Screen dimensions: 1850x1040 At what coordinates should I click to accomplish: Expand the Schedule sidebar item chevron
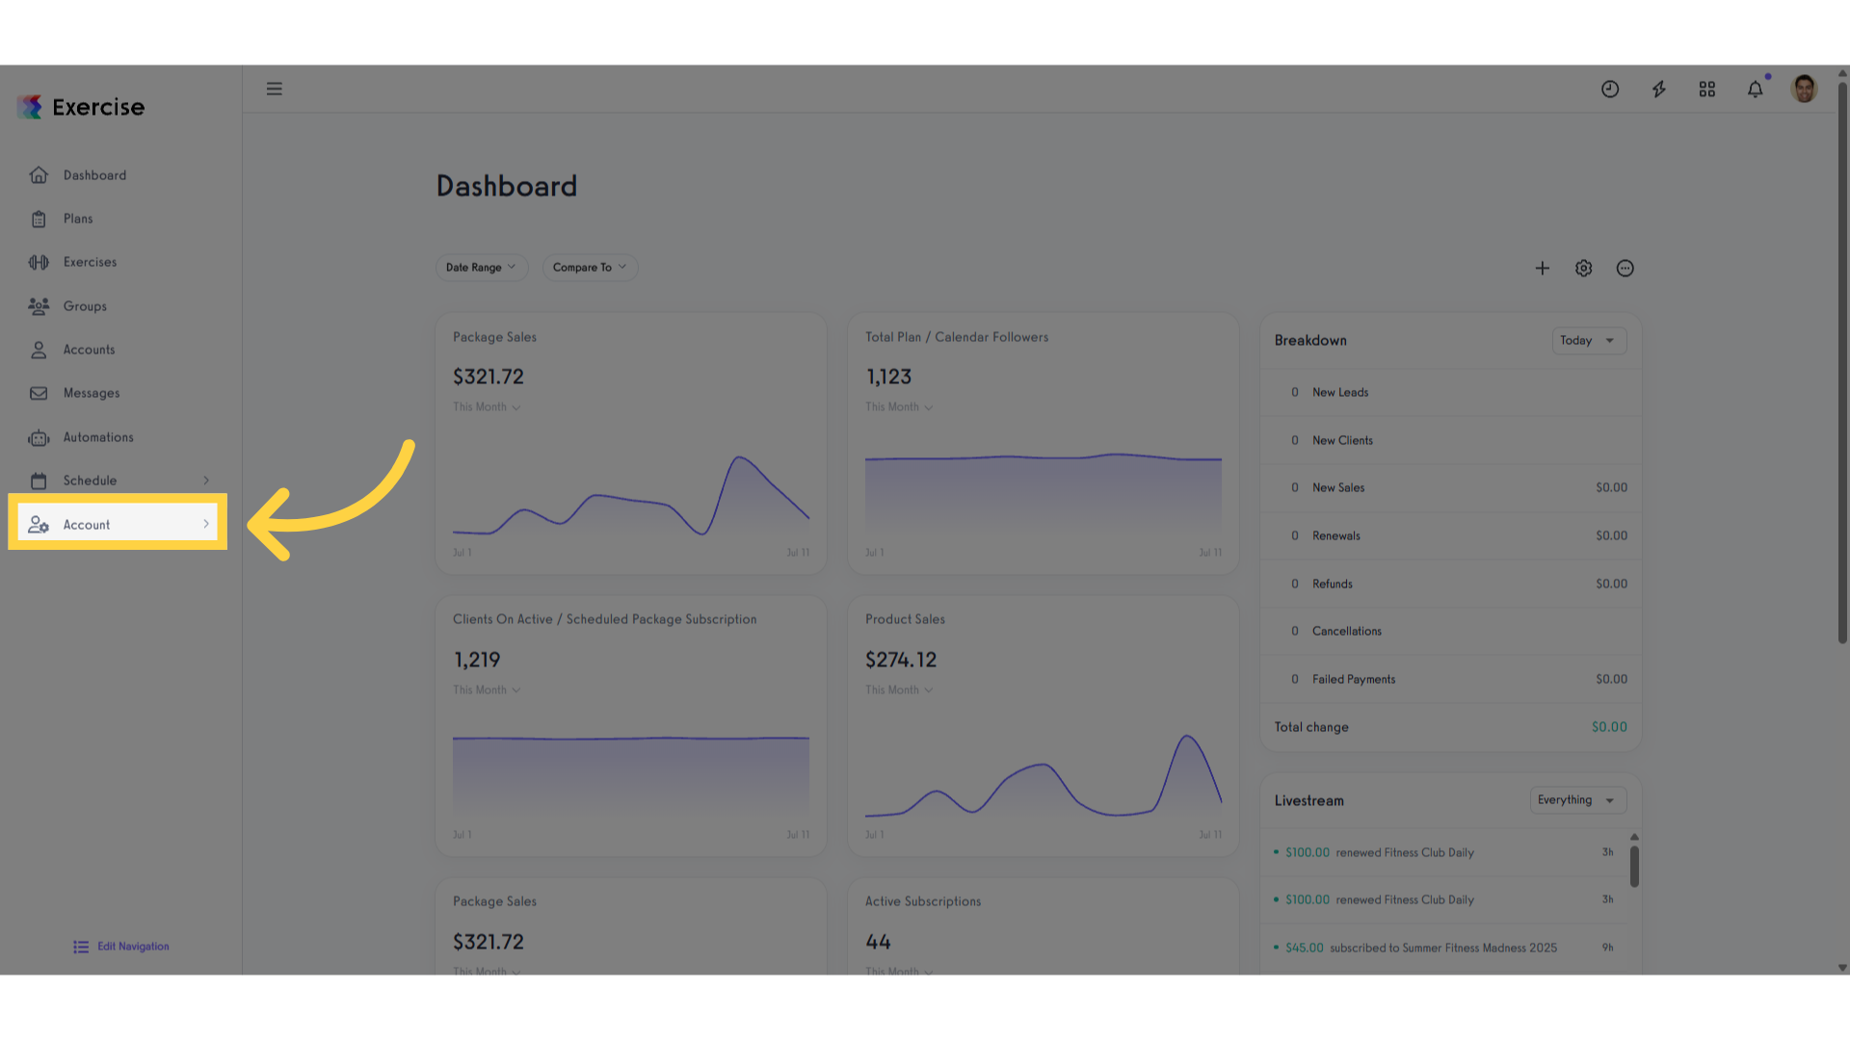(206, 481)
